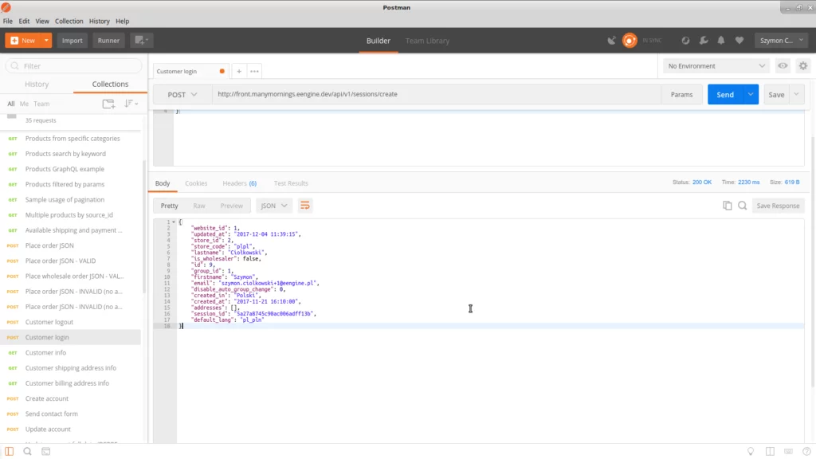This screenshot has height=459, width=816.
Task: Switch response view to Raw
Action: pyautogui.click(x=198, y=206)
